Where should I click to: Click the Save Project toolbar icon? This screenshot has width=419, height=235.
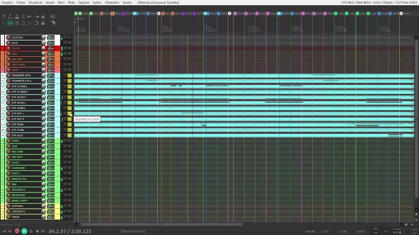17,17
